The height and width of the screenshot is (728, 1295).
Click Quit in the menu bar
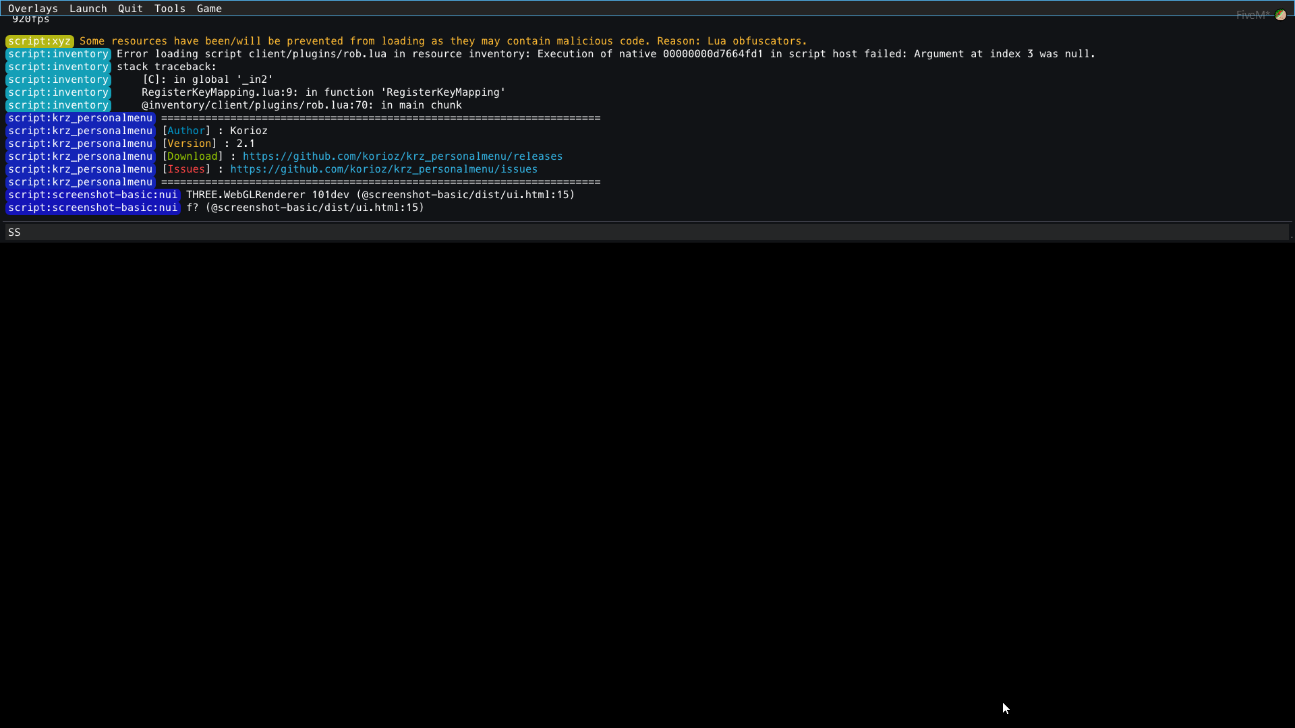pos(129,8)
